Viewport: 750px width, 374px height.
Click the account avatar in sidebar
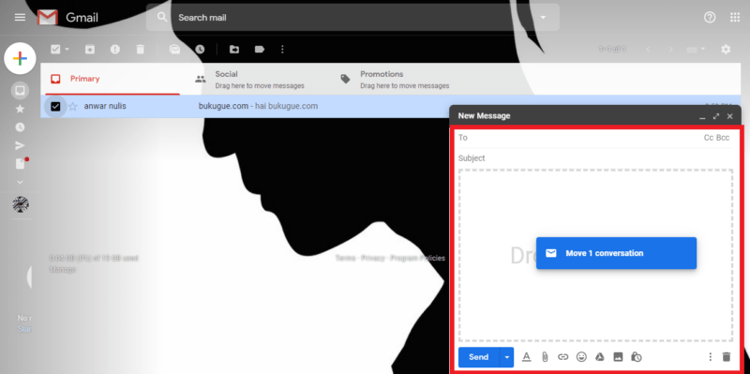coord(21,204)
